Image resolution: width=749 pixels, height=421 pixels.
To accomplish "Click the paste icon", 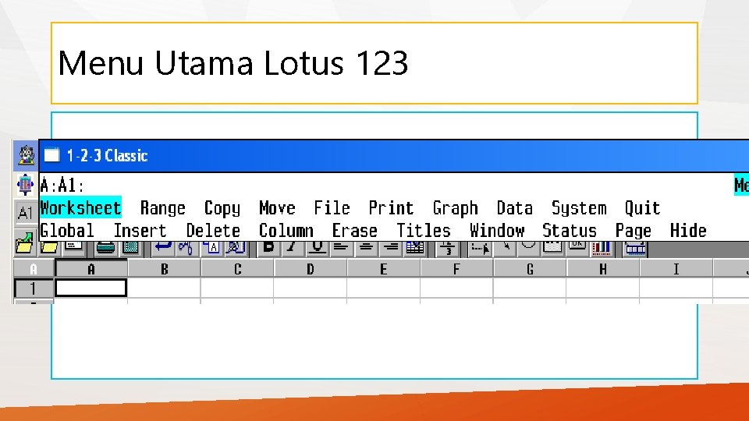I will [235, 247].
